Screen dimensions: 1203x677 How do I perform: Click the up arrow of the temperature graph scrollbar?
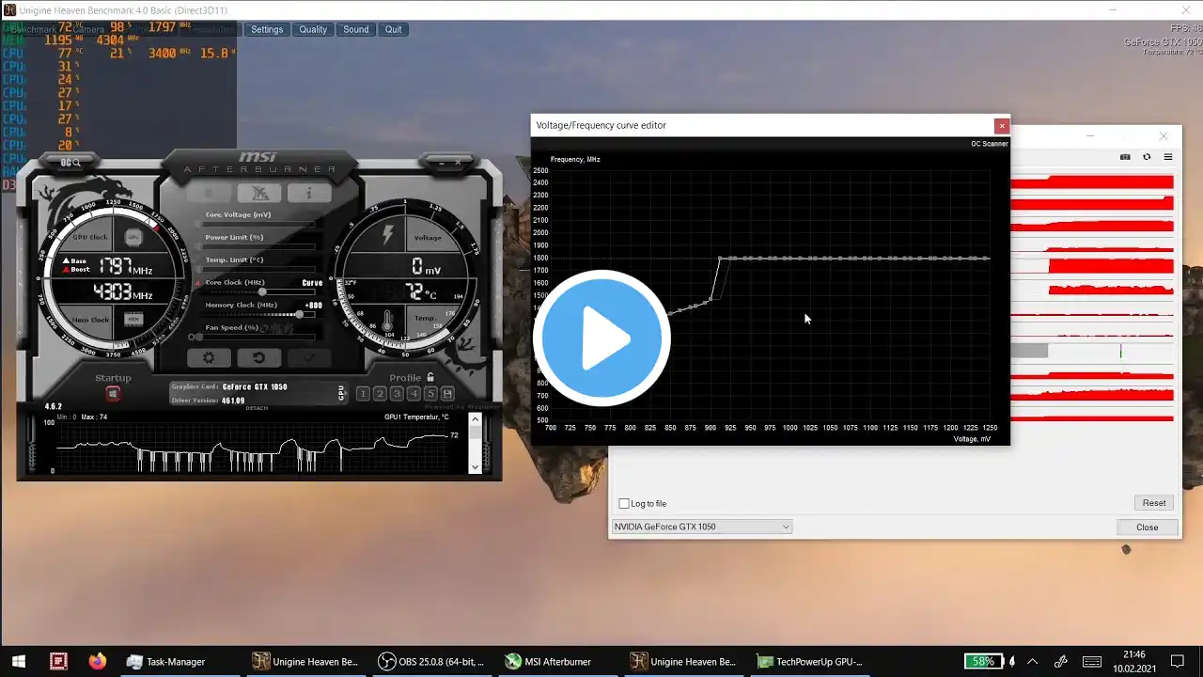pyautogui.click(x=475, y=419)
